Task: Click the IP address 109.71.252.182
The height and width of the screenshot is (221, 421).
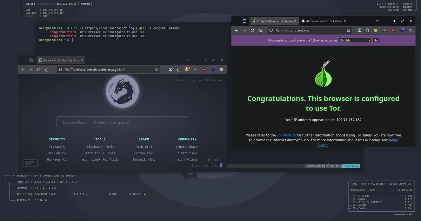Action: [349, 120]
